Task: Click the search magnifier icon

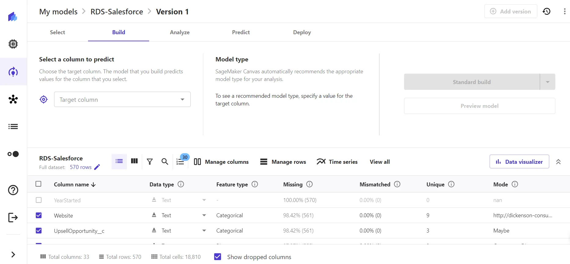Action: [x=165, y=162]
